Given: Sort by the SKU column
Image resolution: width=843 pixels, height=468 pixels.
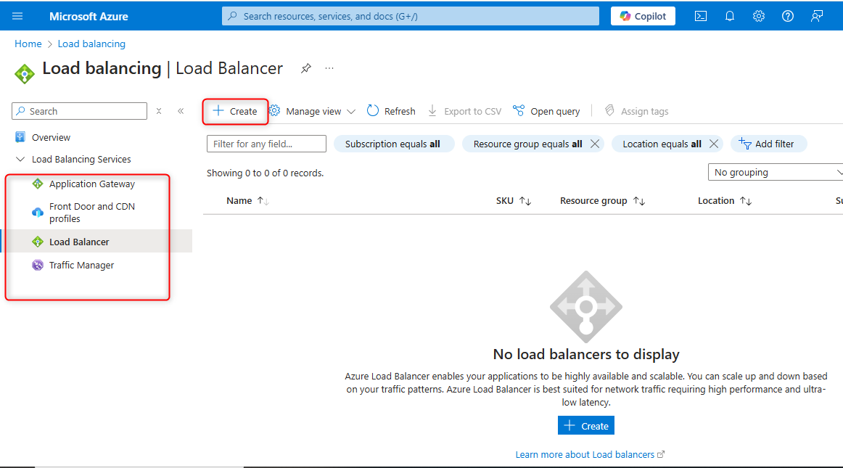Looking at the screenshot, I should (x=514, y=201).
